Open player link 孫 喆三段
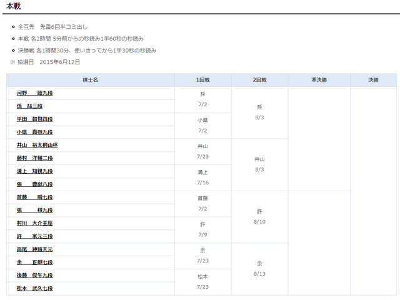The width and height of the screenshot is (400, 300). tap(29, 106)
